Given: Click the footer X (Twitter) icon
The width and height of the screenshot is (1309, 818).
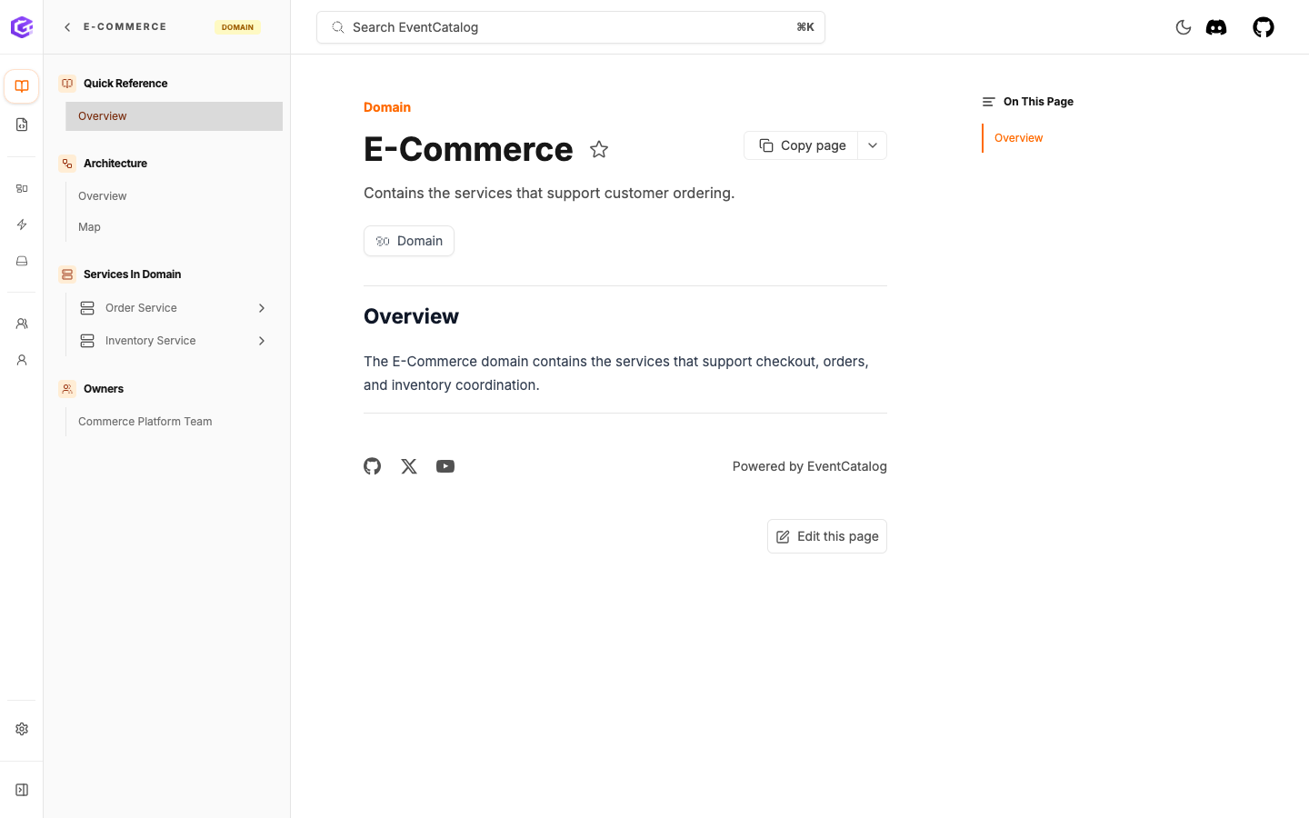Looking at the screenshot, I should coord(409,466).
